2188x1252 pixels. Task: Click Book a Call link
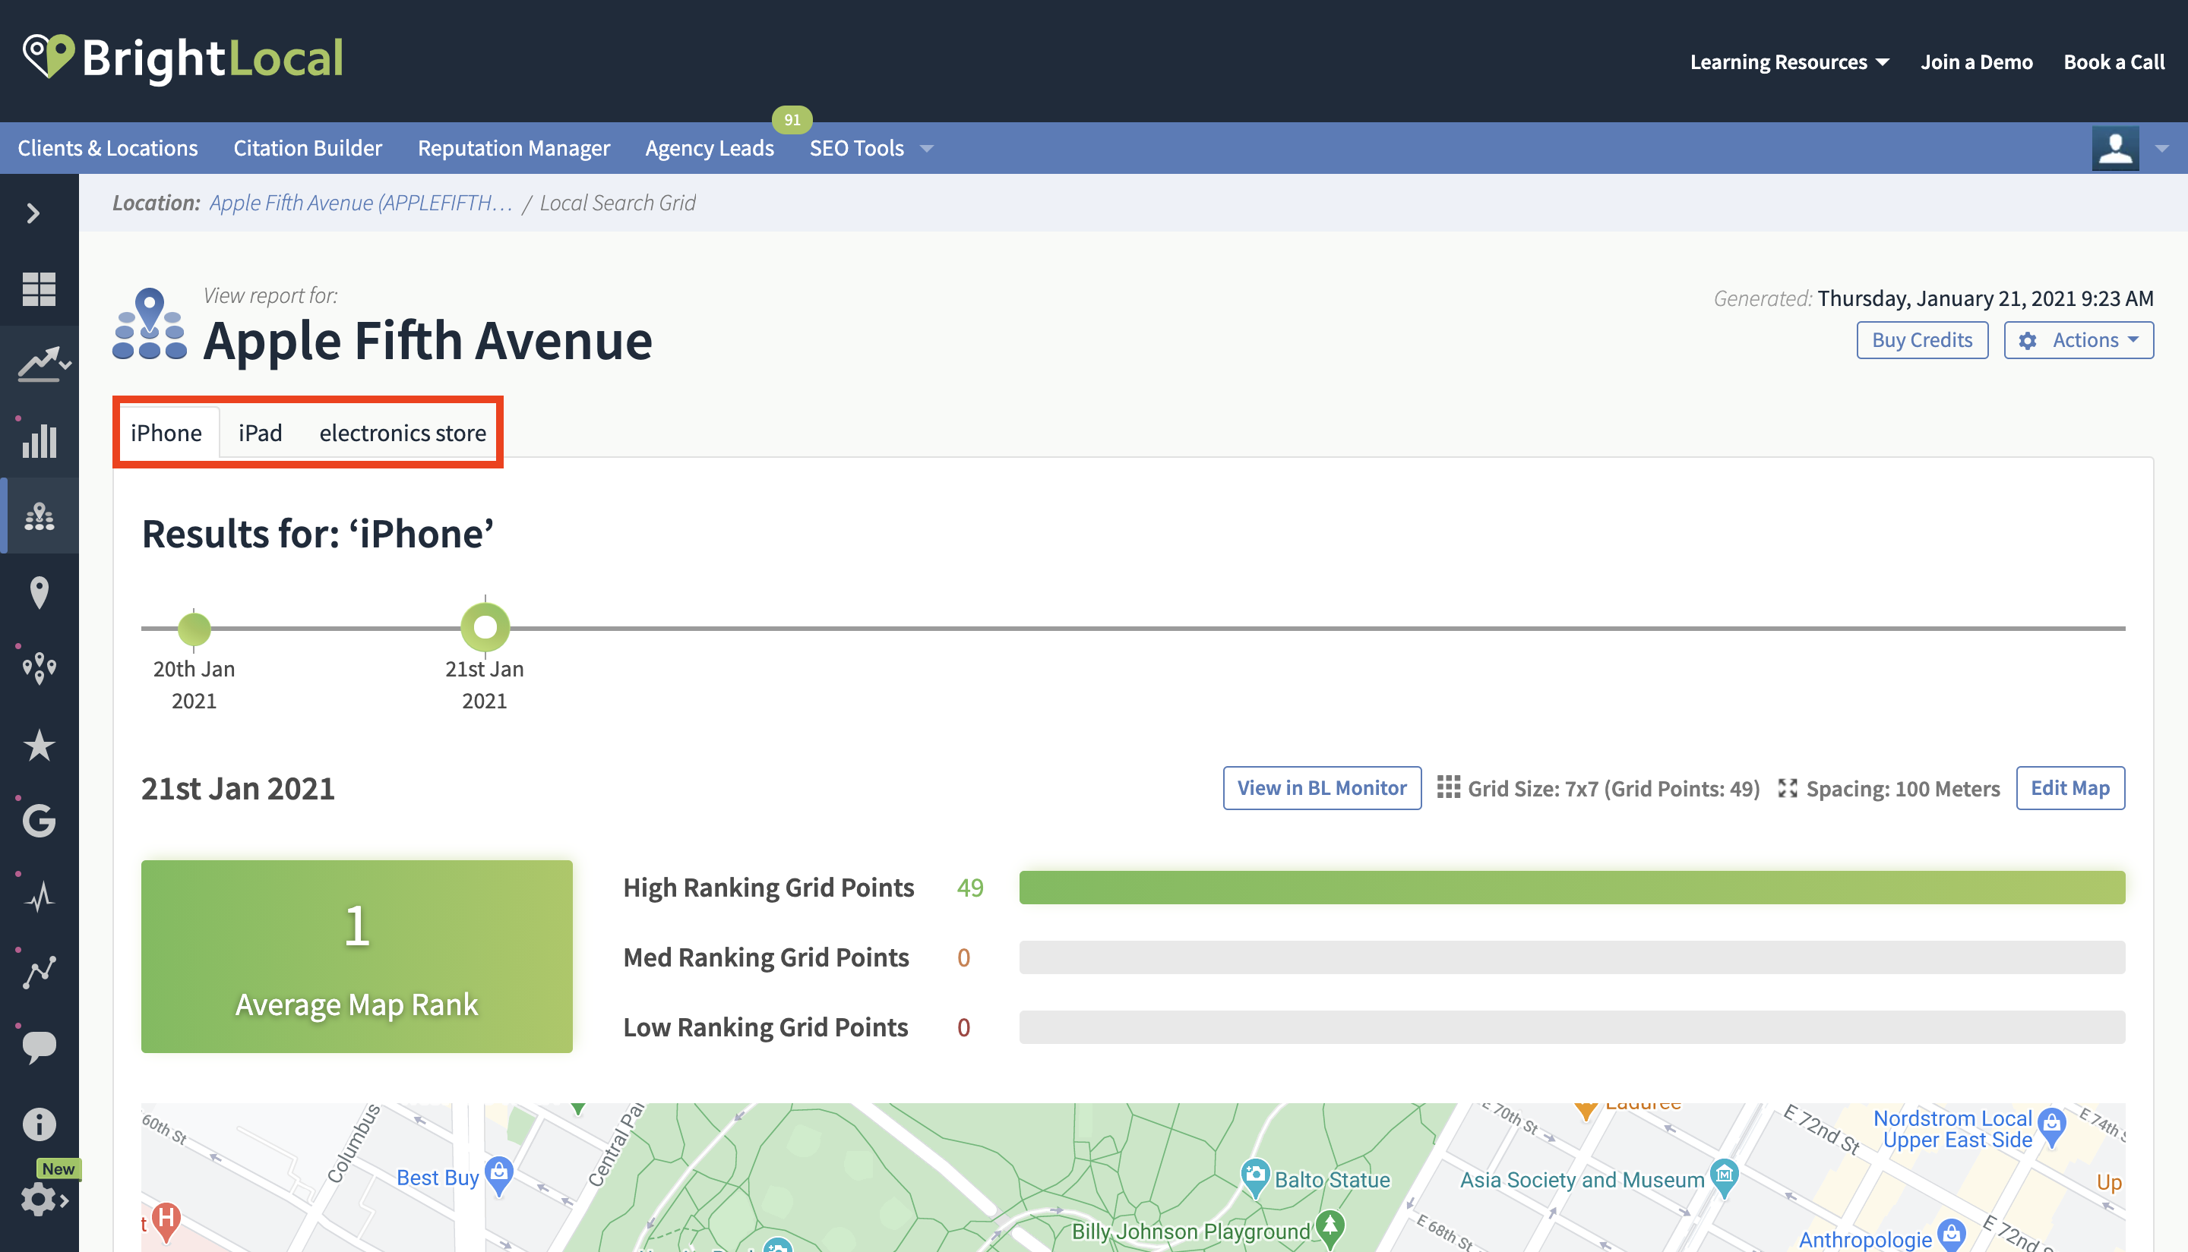click(x=2114, y=62)
